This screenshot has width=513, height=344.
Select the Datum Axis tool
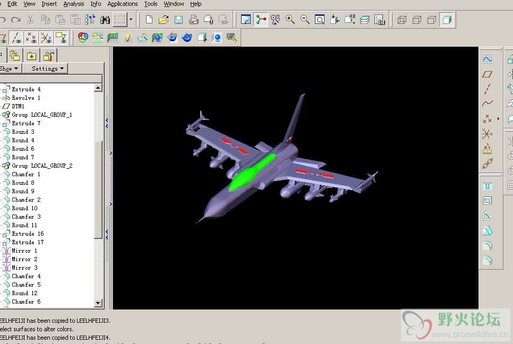[x=487, y=89]
